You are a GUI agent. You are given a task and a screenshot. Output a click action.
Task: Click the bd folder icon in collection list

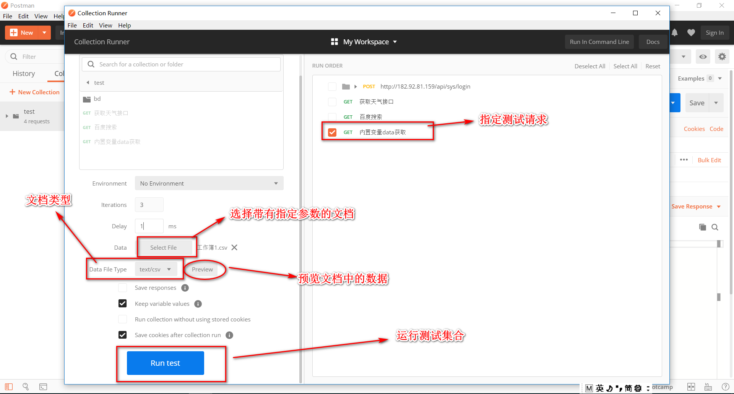tap(87, 99)
